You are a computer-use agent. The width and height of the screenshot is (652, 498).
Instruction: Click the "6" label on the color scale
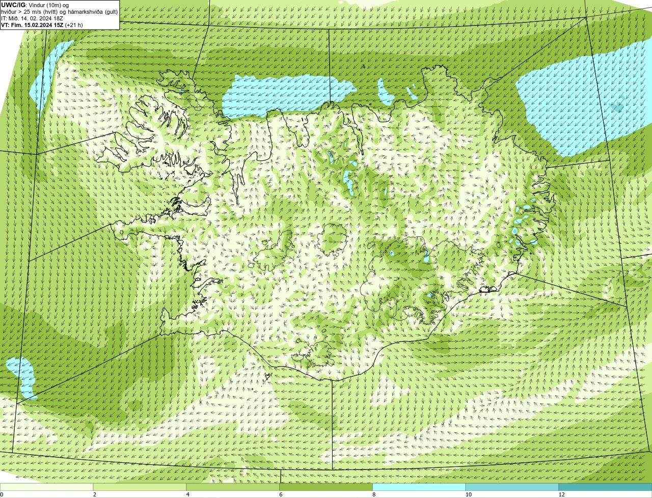point(281,494)
